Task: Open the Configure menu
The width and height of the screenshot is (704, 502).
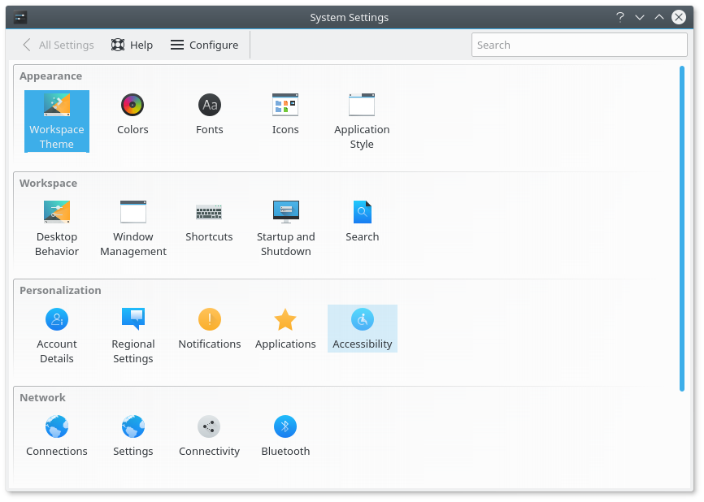Action: tap(204, 45)
